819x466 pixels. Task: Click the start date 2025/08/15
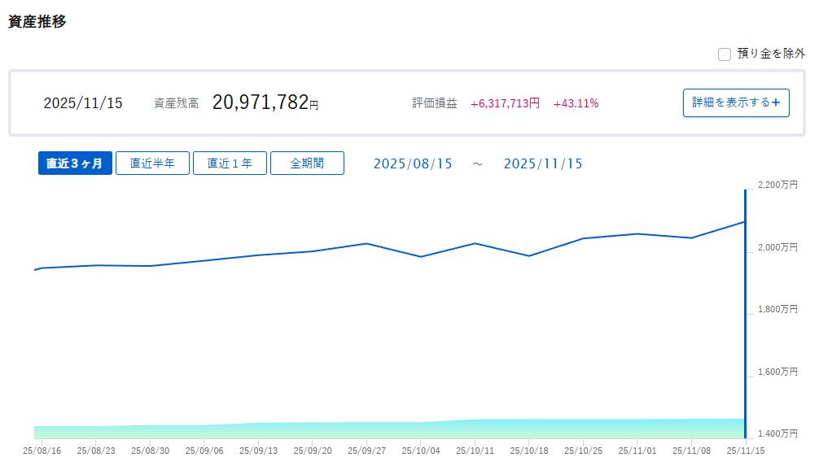point(413,164)
